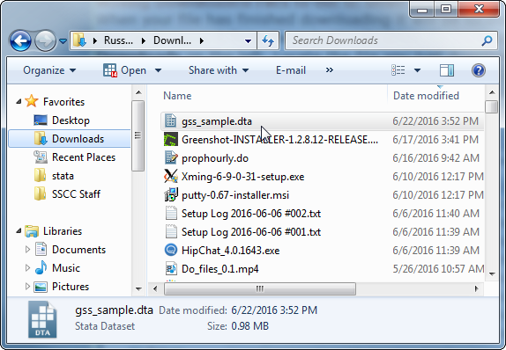Image resolution: width=506 pixels, height=350 pixels.
Task: Select the HipChat exe icon
Action: point(171,250)
